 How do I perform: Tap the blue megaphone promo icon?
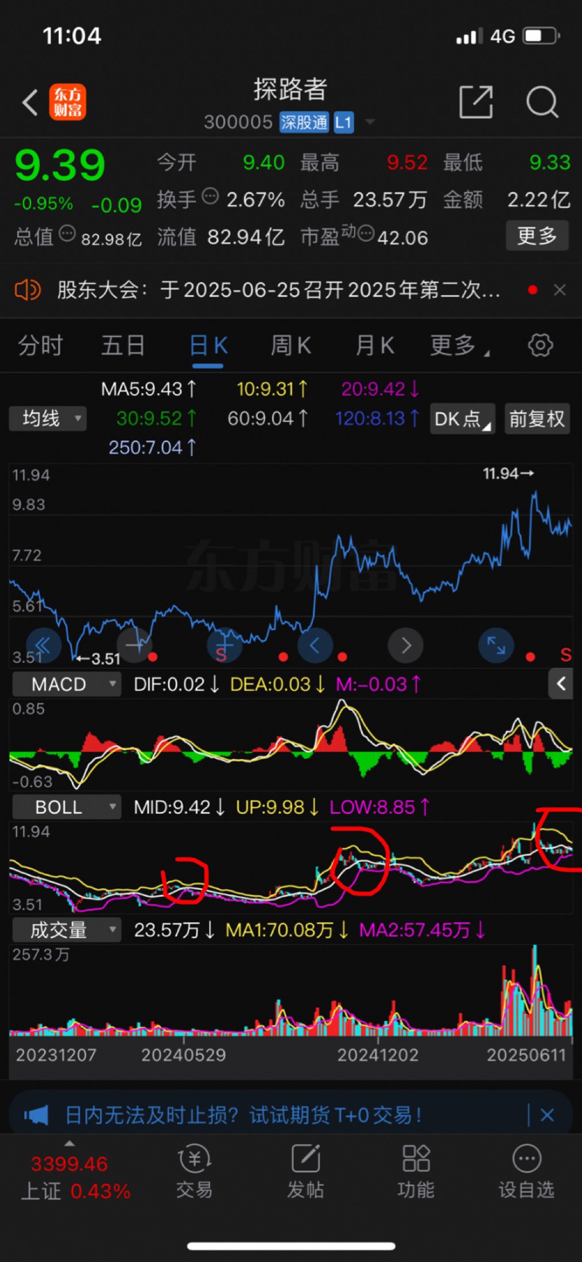(37, 1116)
